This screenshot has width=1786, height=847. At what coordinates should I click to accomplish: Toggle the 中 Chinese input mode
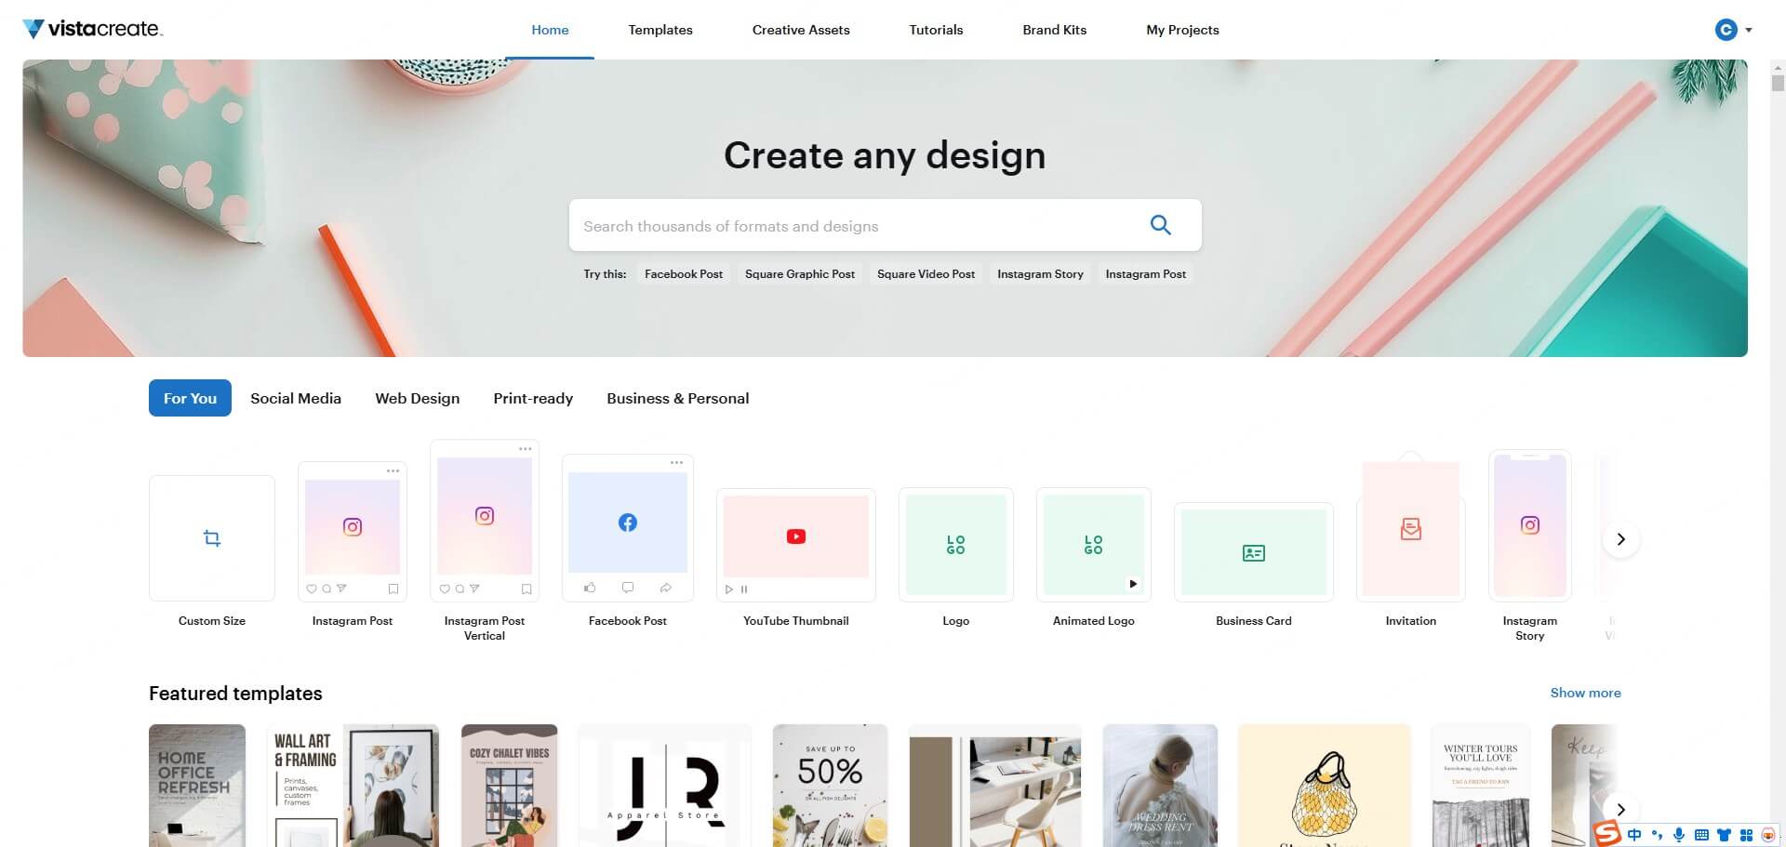point(1634,835)
